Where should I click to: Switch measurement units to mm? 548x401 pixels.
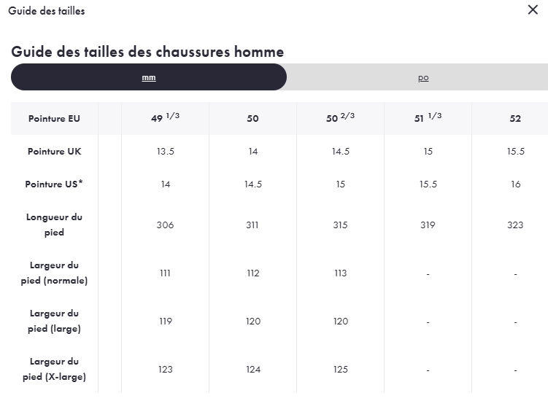(149, 77)
